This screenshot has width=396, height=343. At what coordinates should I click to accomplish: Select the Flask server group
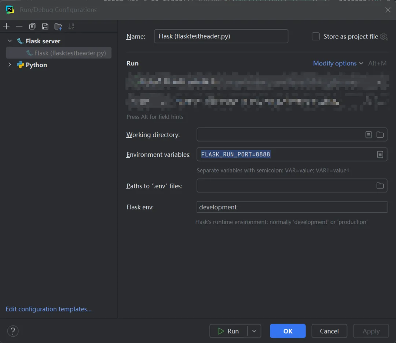coord(43,41)
